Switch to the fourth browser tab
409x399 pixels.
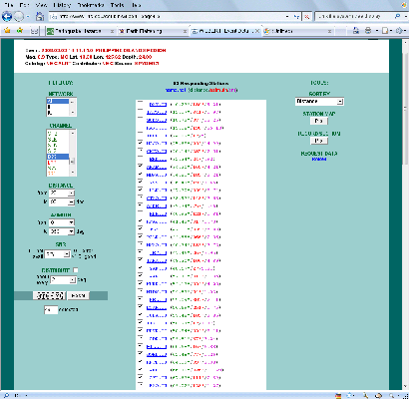pos(297,31)
